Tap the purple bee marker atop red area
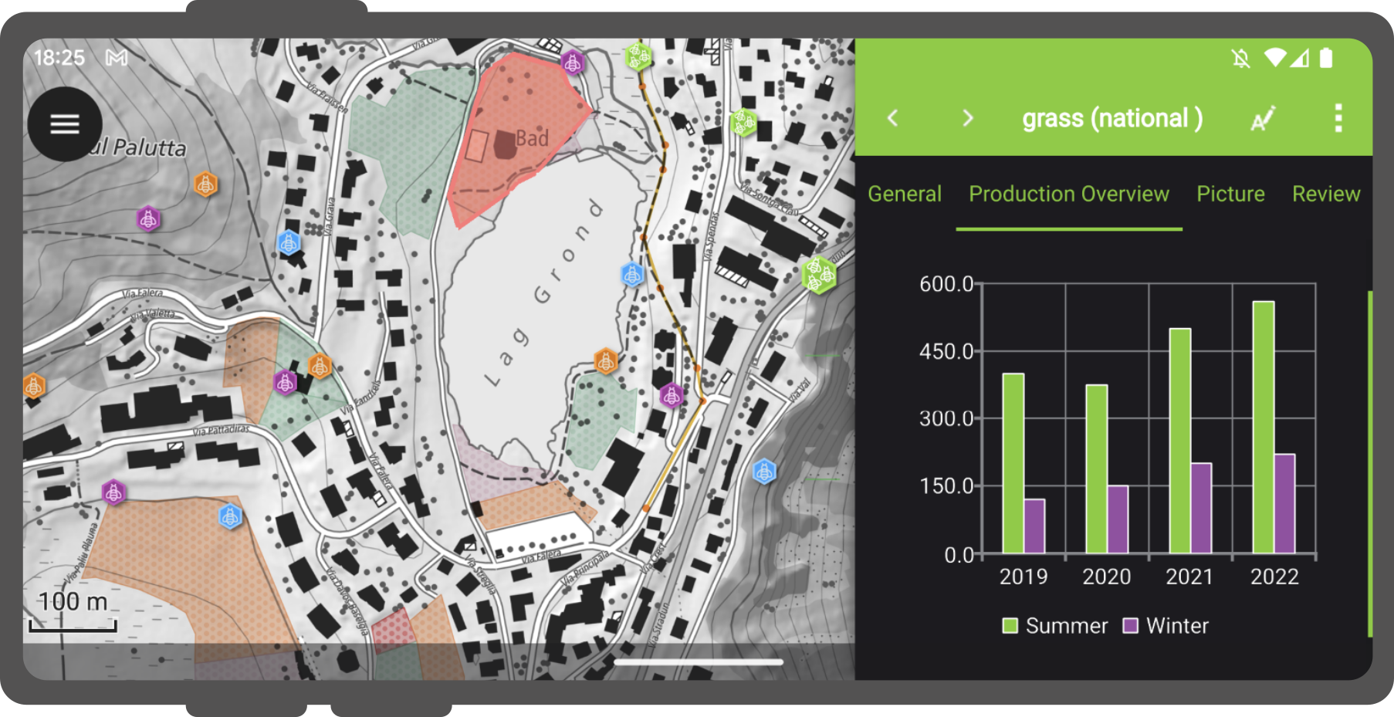The image size is (1394, 717). 572,63
